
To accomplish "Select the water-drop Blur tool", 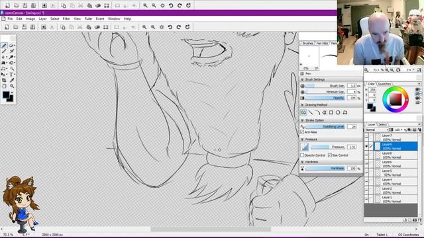I will (4, 57).
